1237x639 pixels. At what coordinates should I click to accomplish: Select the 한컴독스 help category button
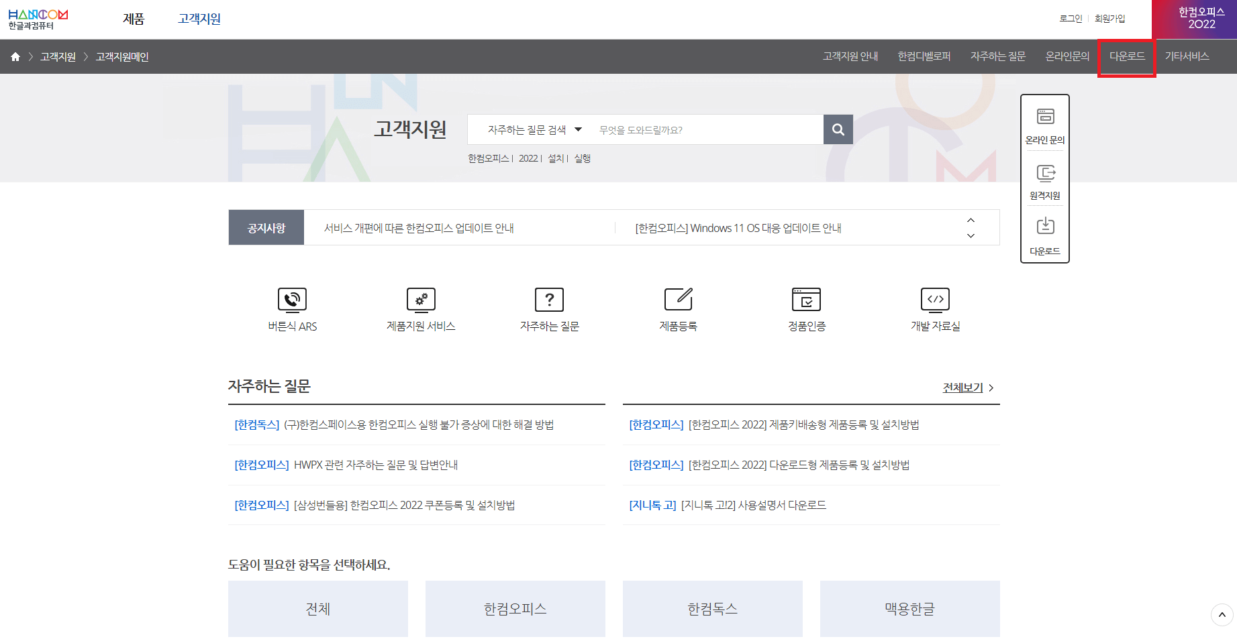click(x=712, y=608)
